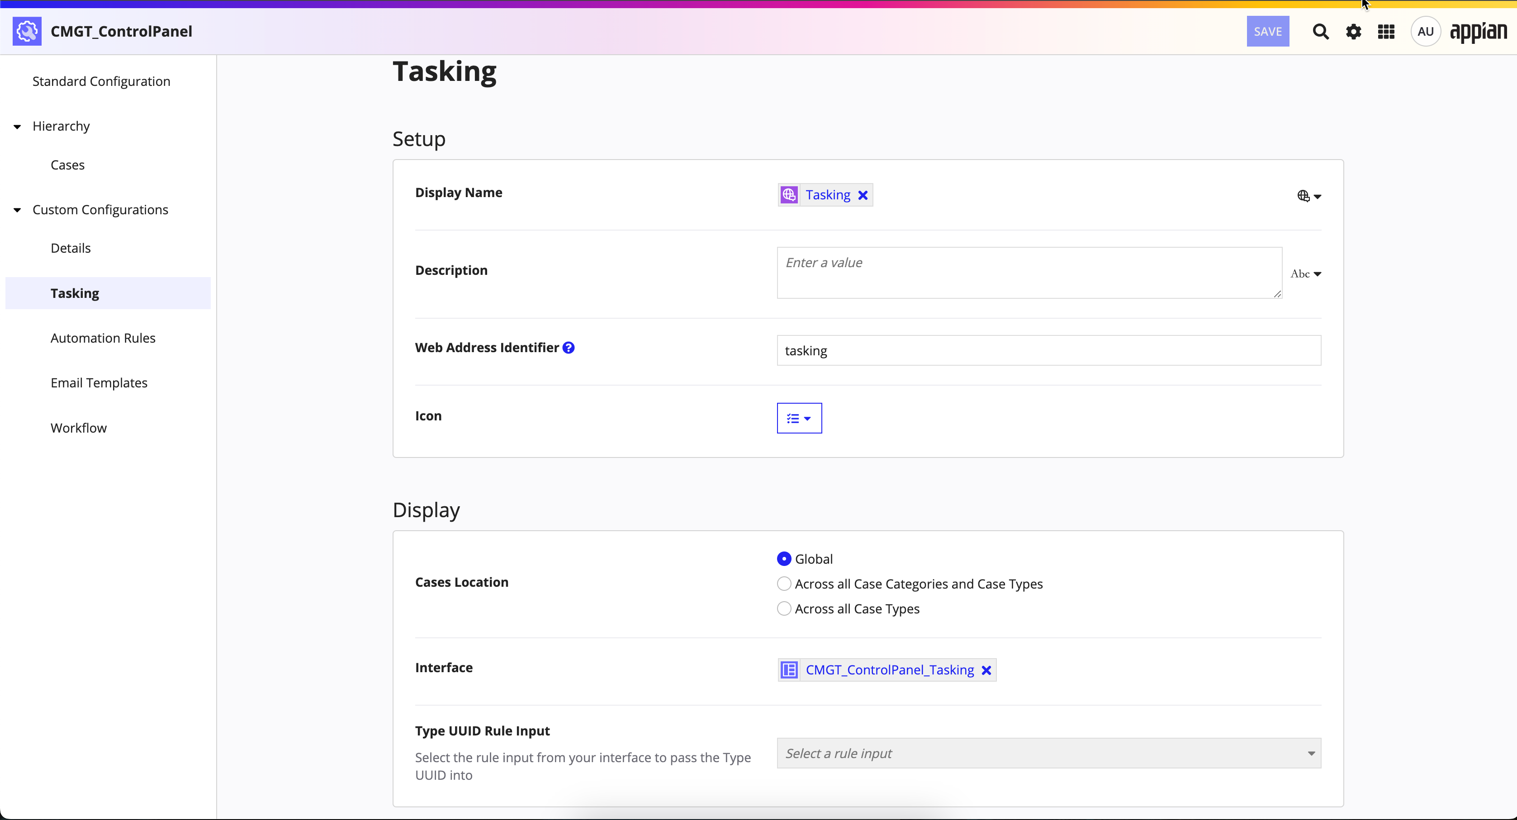Open the AU user avatar menu
This screenshot has width=1517, height=820.
(1426, 32)
